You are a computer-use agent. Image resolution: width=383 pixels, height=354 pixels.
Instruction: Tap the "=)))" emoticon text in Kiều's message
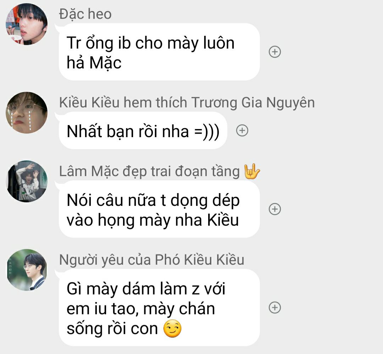[207, 132]
